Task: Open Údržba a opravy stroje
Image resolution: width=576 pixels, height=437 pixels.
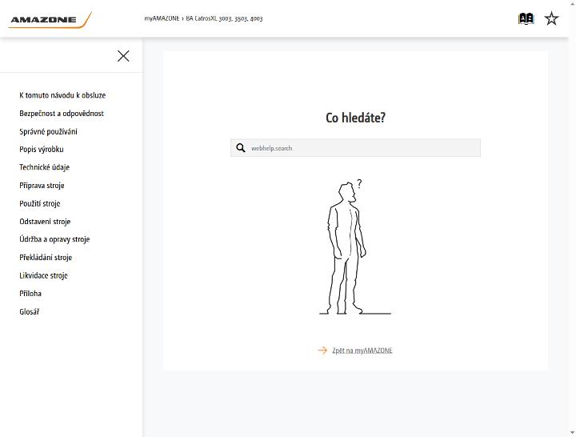Action: tap(54, 239)
